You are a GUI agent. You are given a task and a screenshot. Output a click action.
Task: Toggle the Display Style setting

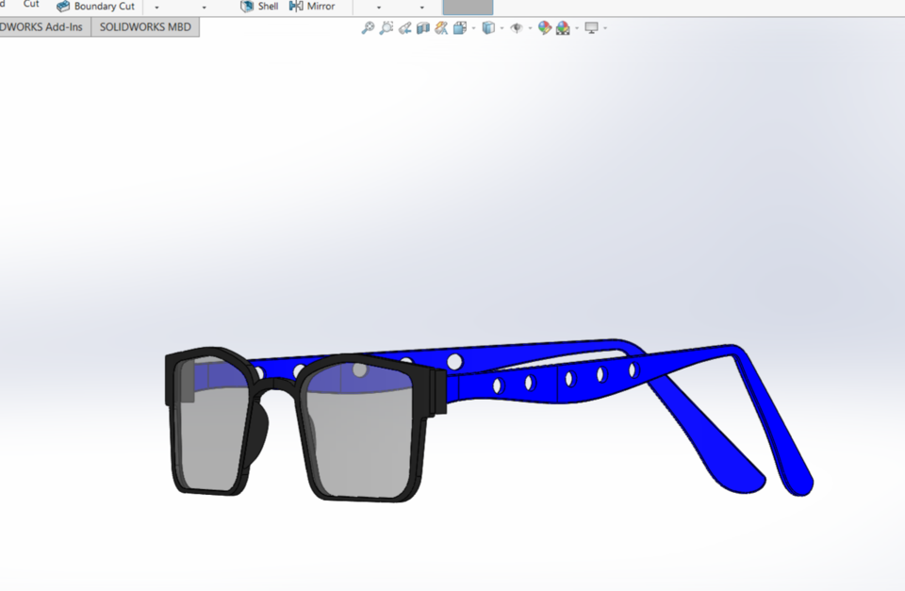click(459, 28)
